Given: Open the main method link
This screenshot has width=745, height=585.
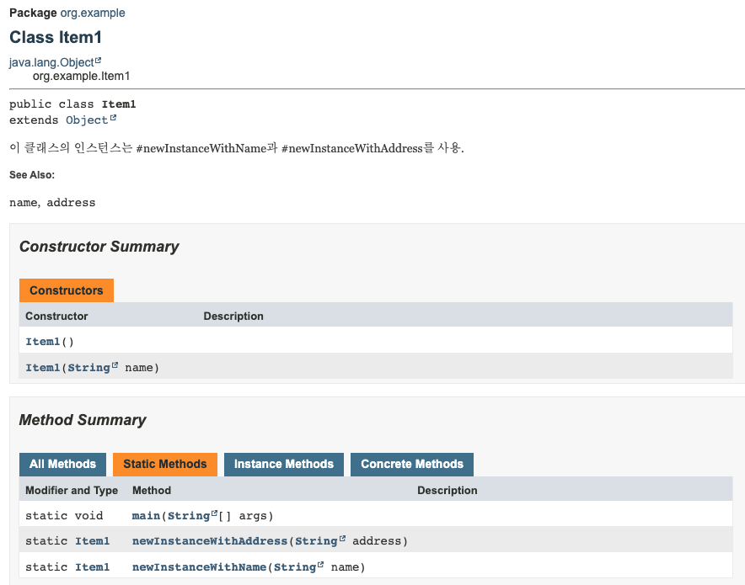Looking at the screenshot, I should [146, 516].
